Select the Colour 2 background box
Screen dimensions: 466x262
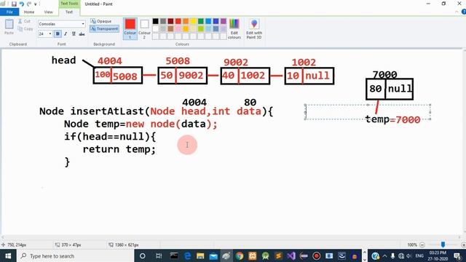coord(144,28)
